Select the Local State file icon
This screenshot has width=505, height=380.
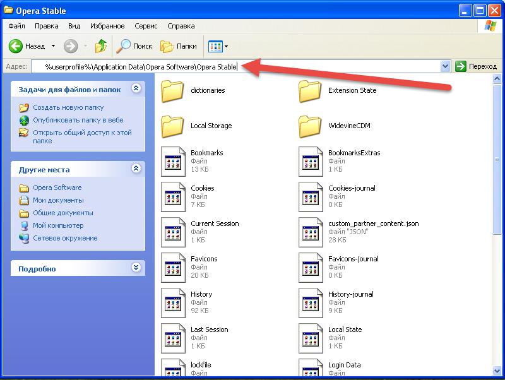(311, 339)
